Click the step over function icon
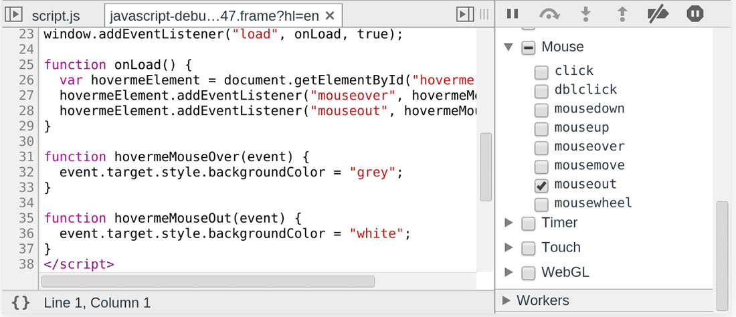The height and width of the screenshot is (317, 736). [550, 13]
